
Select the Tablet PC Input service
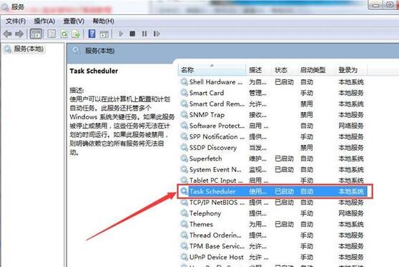[272, 181]
